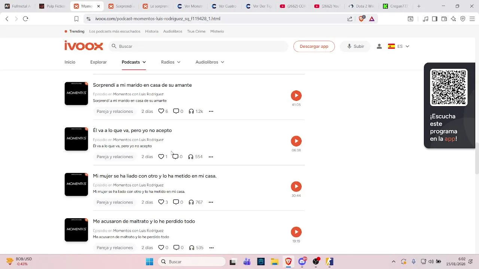The image size is (479, 269).
Task: Go to Inicio
Action: [70, 62]
